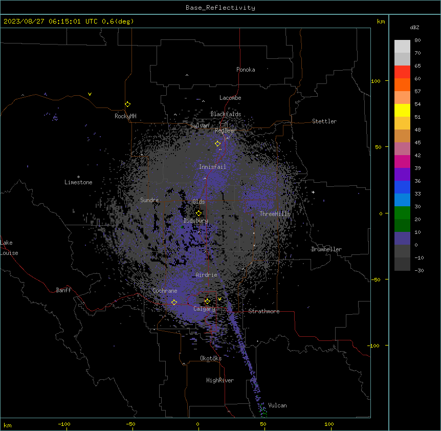441x431 pixels.
Task: Click the -30 value on the dBZ scale
Action: point(419,271)
